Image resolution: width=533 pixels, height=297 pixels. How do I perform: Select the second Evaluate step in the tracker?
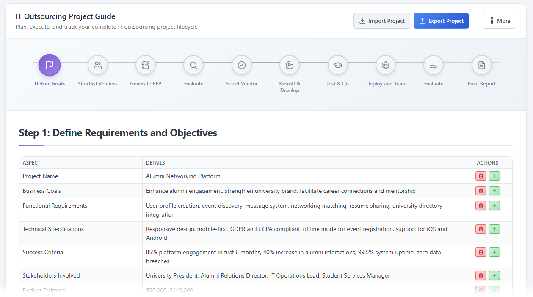tap(434, 65)
